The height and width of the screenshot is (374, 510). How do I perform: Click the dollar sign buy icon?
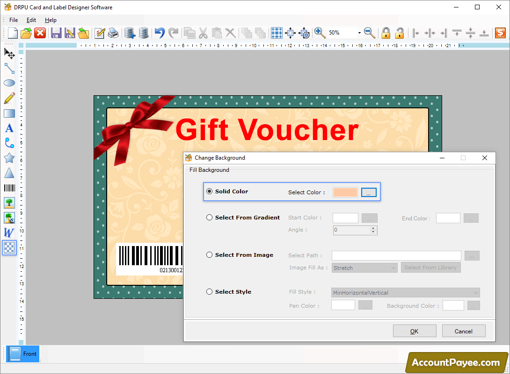tap(500, 33)
